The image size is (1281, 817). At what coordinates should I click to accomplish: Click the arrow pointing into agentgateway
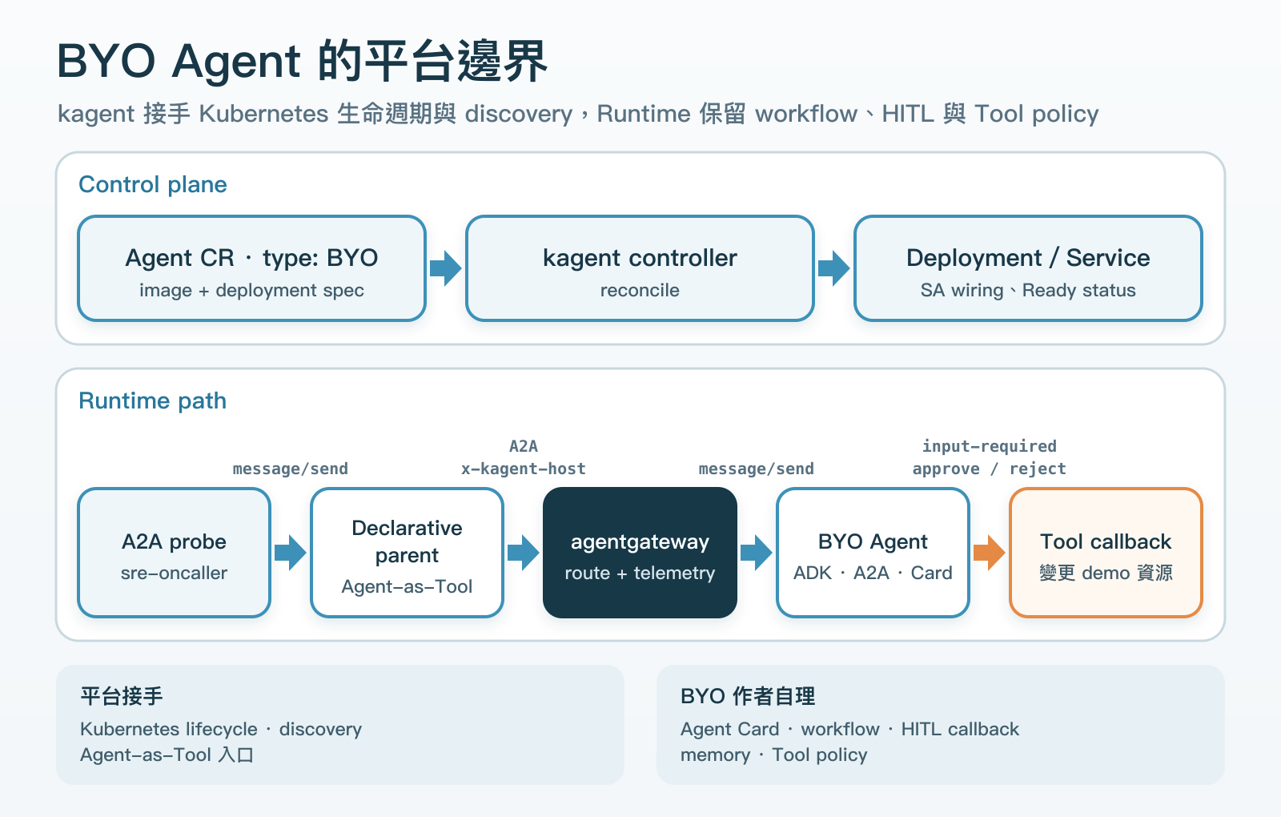point(524,553)
